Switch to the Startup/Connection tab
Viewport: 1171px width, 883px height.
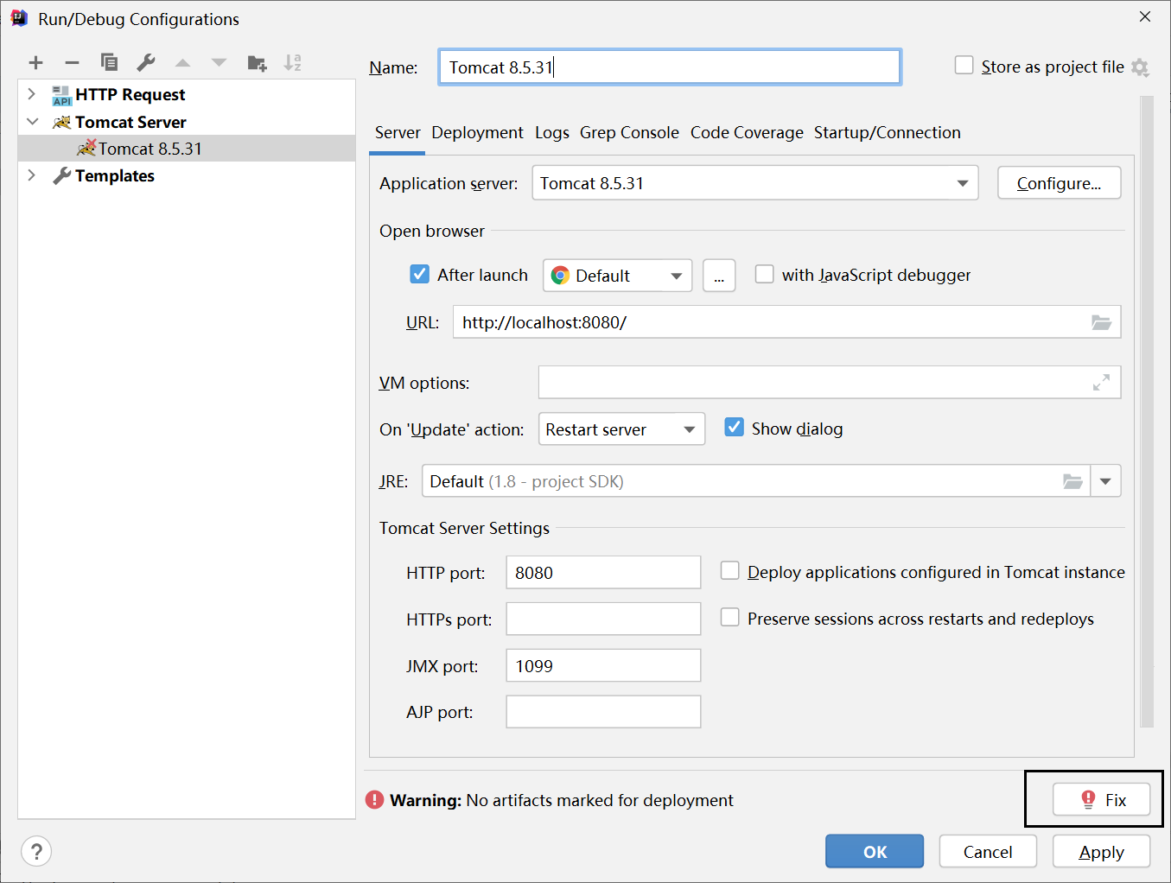pos(887,132)
